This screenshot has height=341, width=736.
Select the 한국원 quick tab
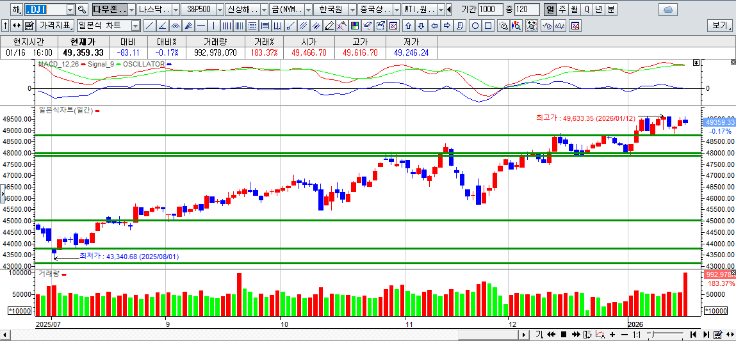[x=331, y=10]
